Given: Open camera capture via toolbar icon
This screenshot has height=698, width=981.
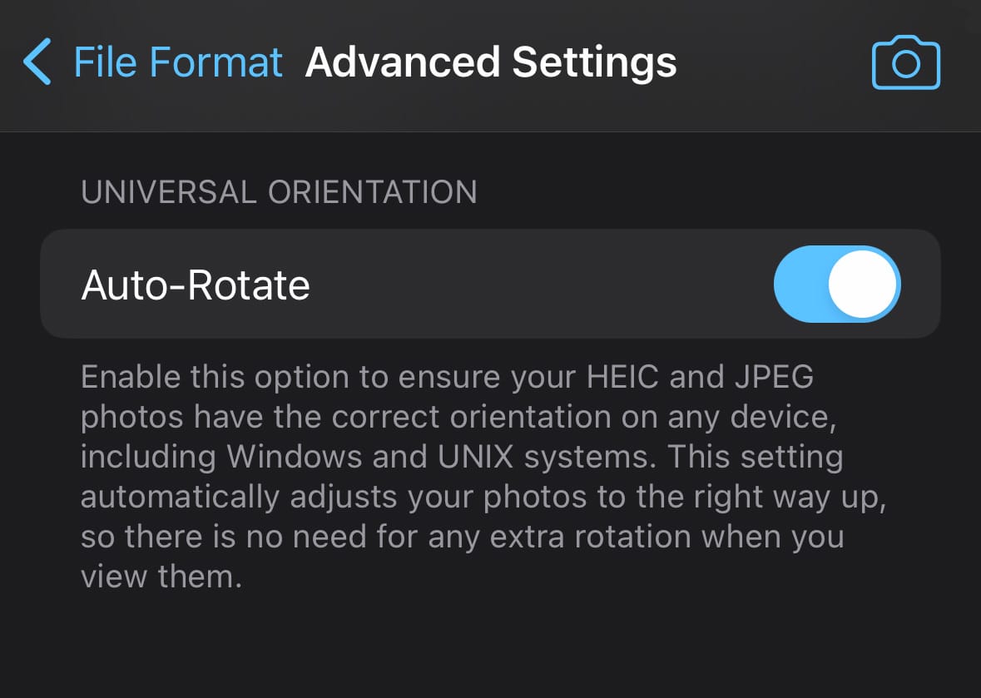Looking at the screenshot, I should click(905, 62).
